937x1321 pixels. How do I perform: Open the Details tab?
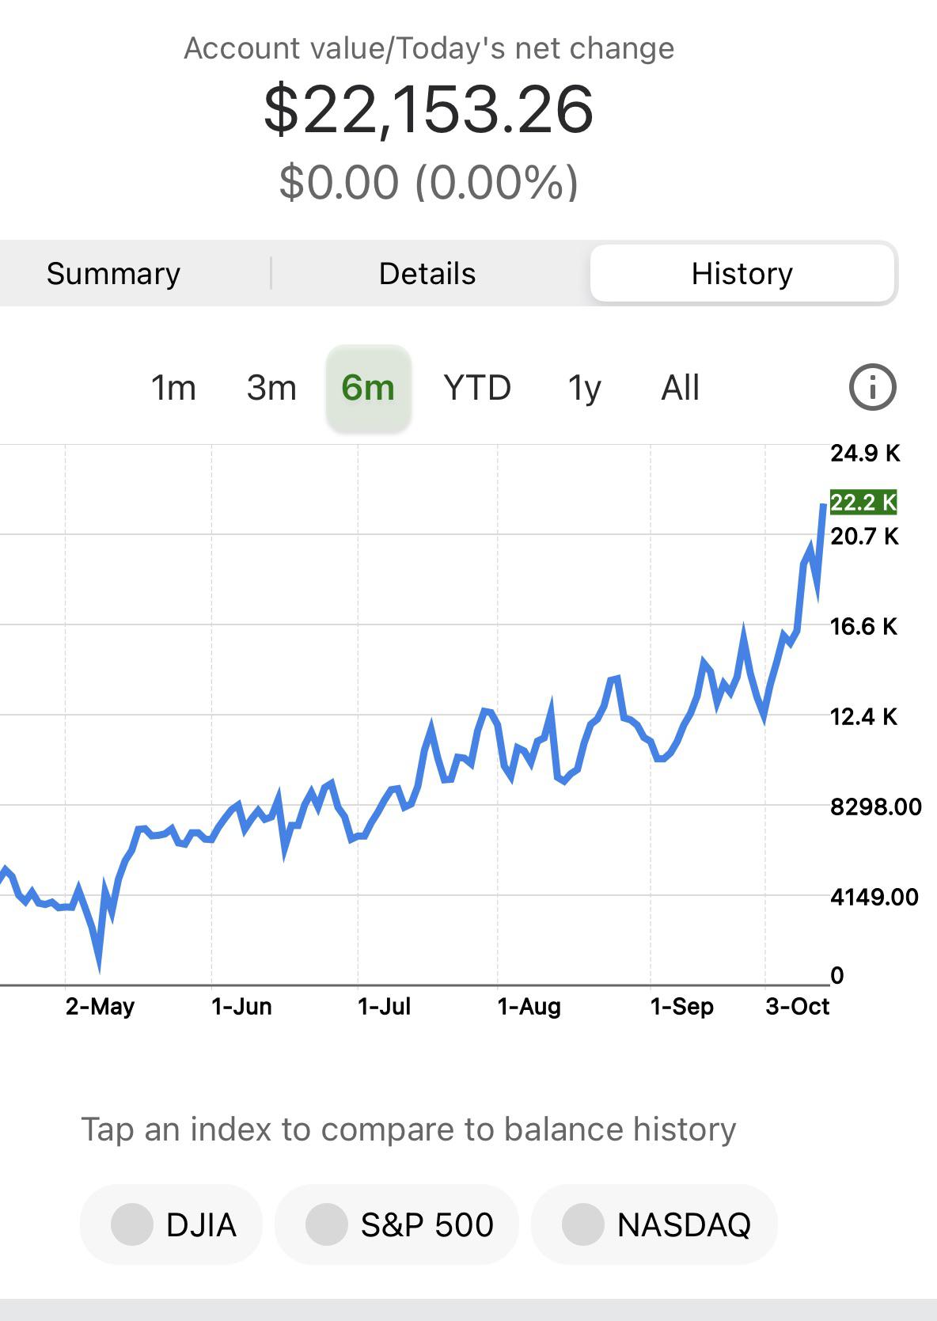427,274
